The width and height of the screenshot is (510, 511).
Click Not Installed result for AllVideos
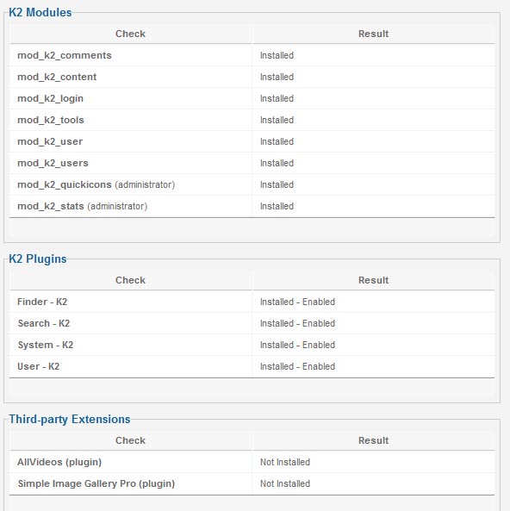[285, 462]
